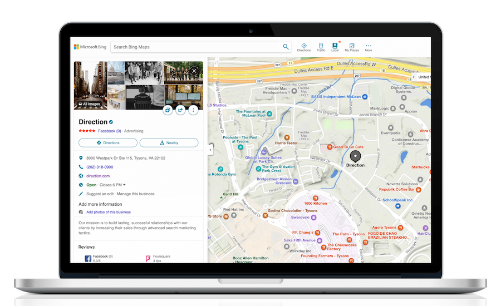Click Suggest an edit
The width and height of the screenshot is (501, 306).
(x=100, y=194)
